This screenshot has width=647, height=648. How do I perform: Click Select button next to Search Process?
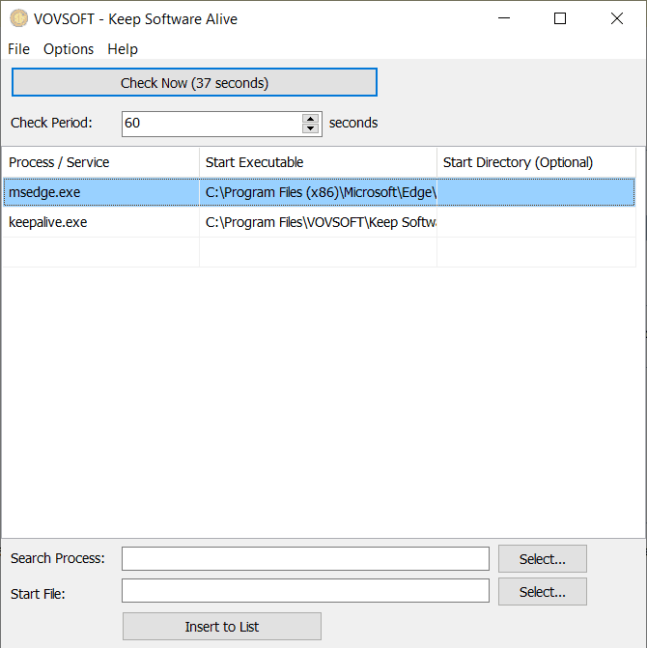(x=543, y=559)
